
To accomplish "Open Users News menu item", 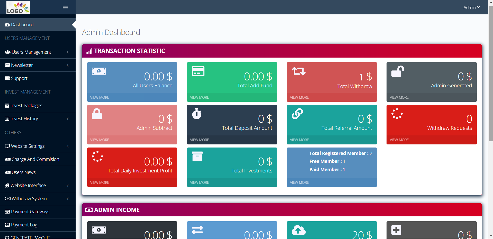I will coord(38,172).
